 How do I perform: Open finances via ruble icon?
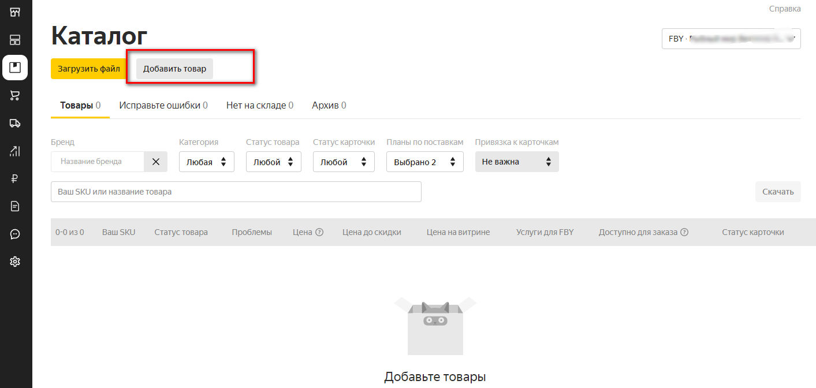coord(15,178)
